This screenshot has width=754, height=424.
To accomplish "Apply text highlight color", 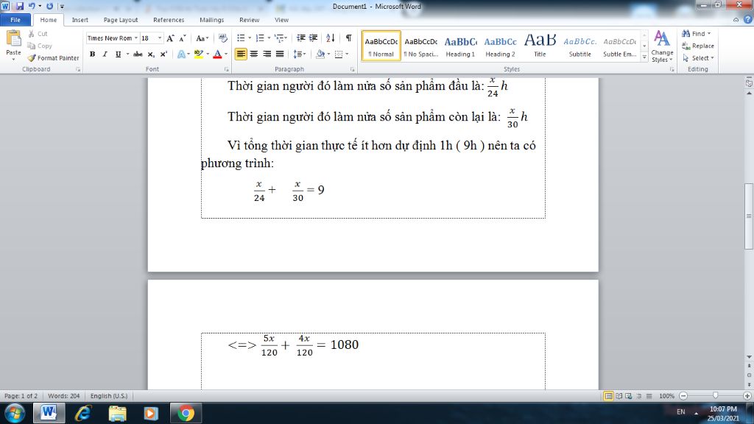I will pyautogui.click(x=198, y=54).
